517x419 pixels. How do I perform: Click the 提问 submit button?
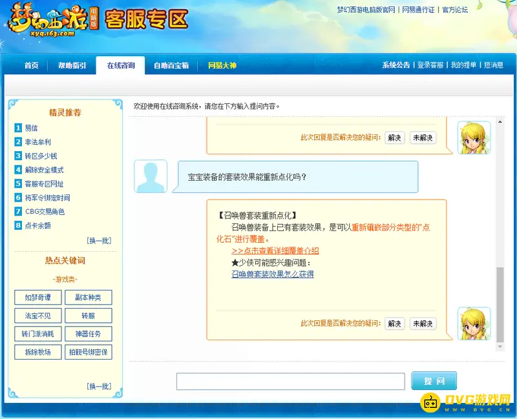(x=434, y=381)
